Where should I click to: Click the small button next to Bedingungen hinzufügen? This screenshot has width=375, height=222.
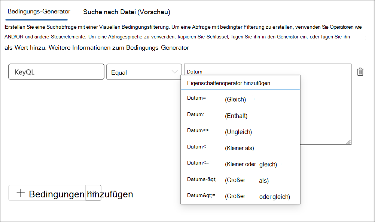point(94,193)
